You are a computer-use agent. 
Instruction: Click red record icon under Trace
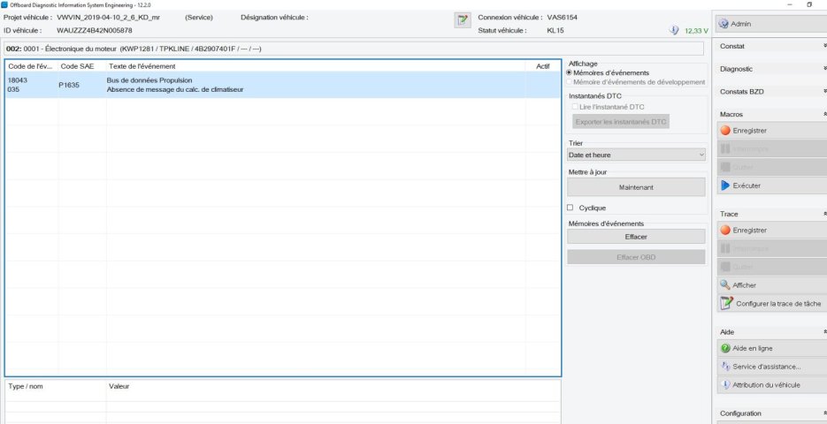(x=725, y=231)
